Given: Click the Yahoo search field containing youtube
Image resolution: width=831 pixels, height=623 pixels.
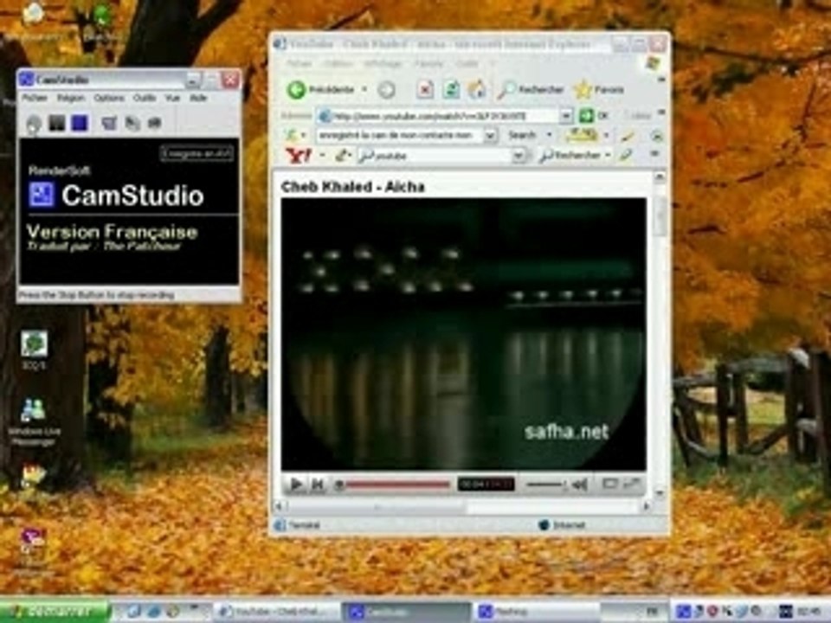Looking at the screenshot, I should [x=435, y=156].
